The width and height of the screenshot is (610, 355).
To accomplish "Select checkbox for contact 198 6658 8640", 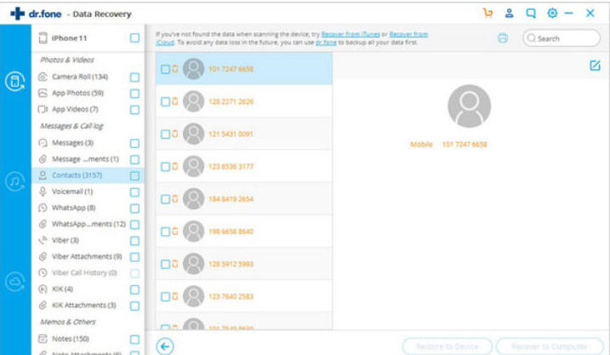I will (165, 232).
